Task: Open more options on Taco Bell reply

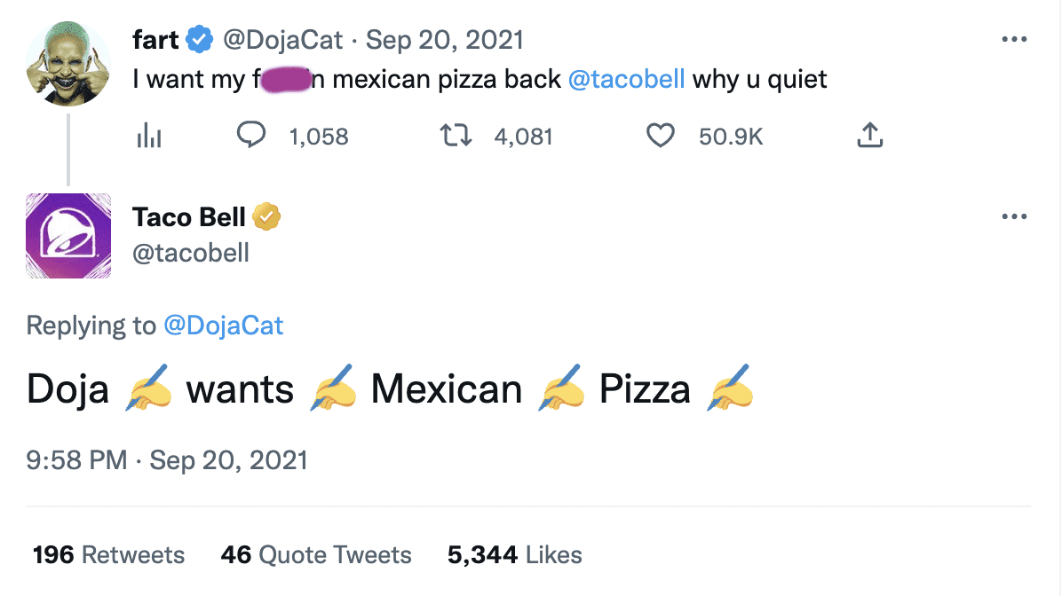Action: click(1013, 217)
